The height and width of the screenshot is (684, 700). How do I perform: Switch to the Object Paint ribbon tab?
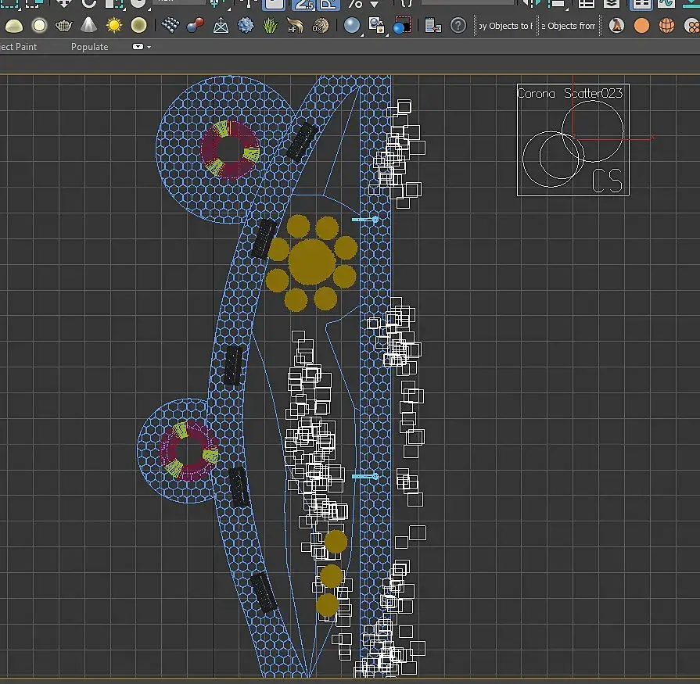[19, 47]
